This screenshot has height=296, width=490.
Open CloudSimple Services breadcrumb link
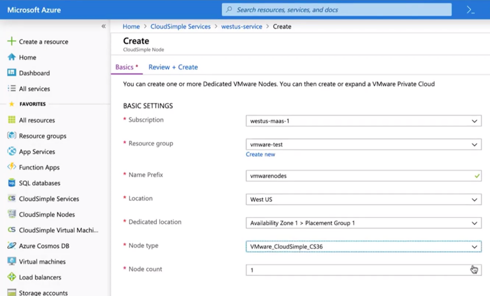[180, 27]
